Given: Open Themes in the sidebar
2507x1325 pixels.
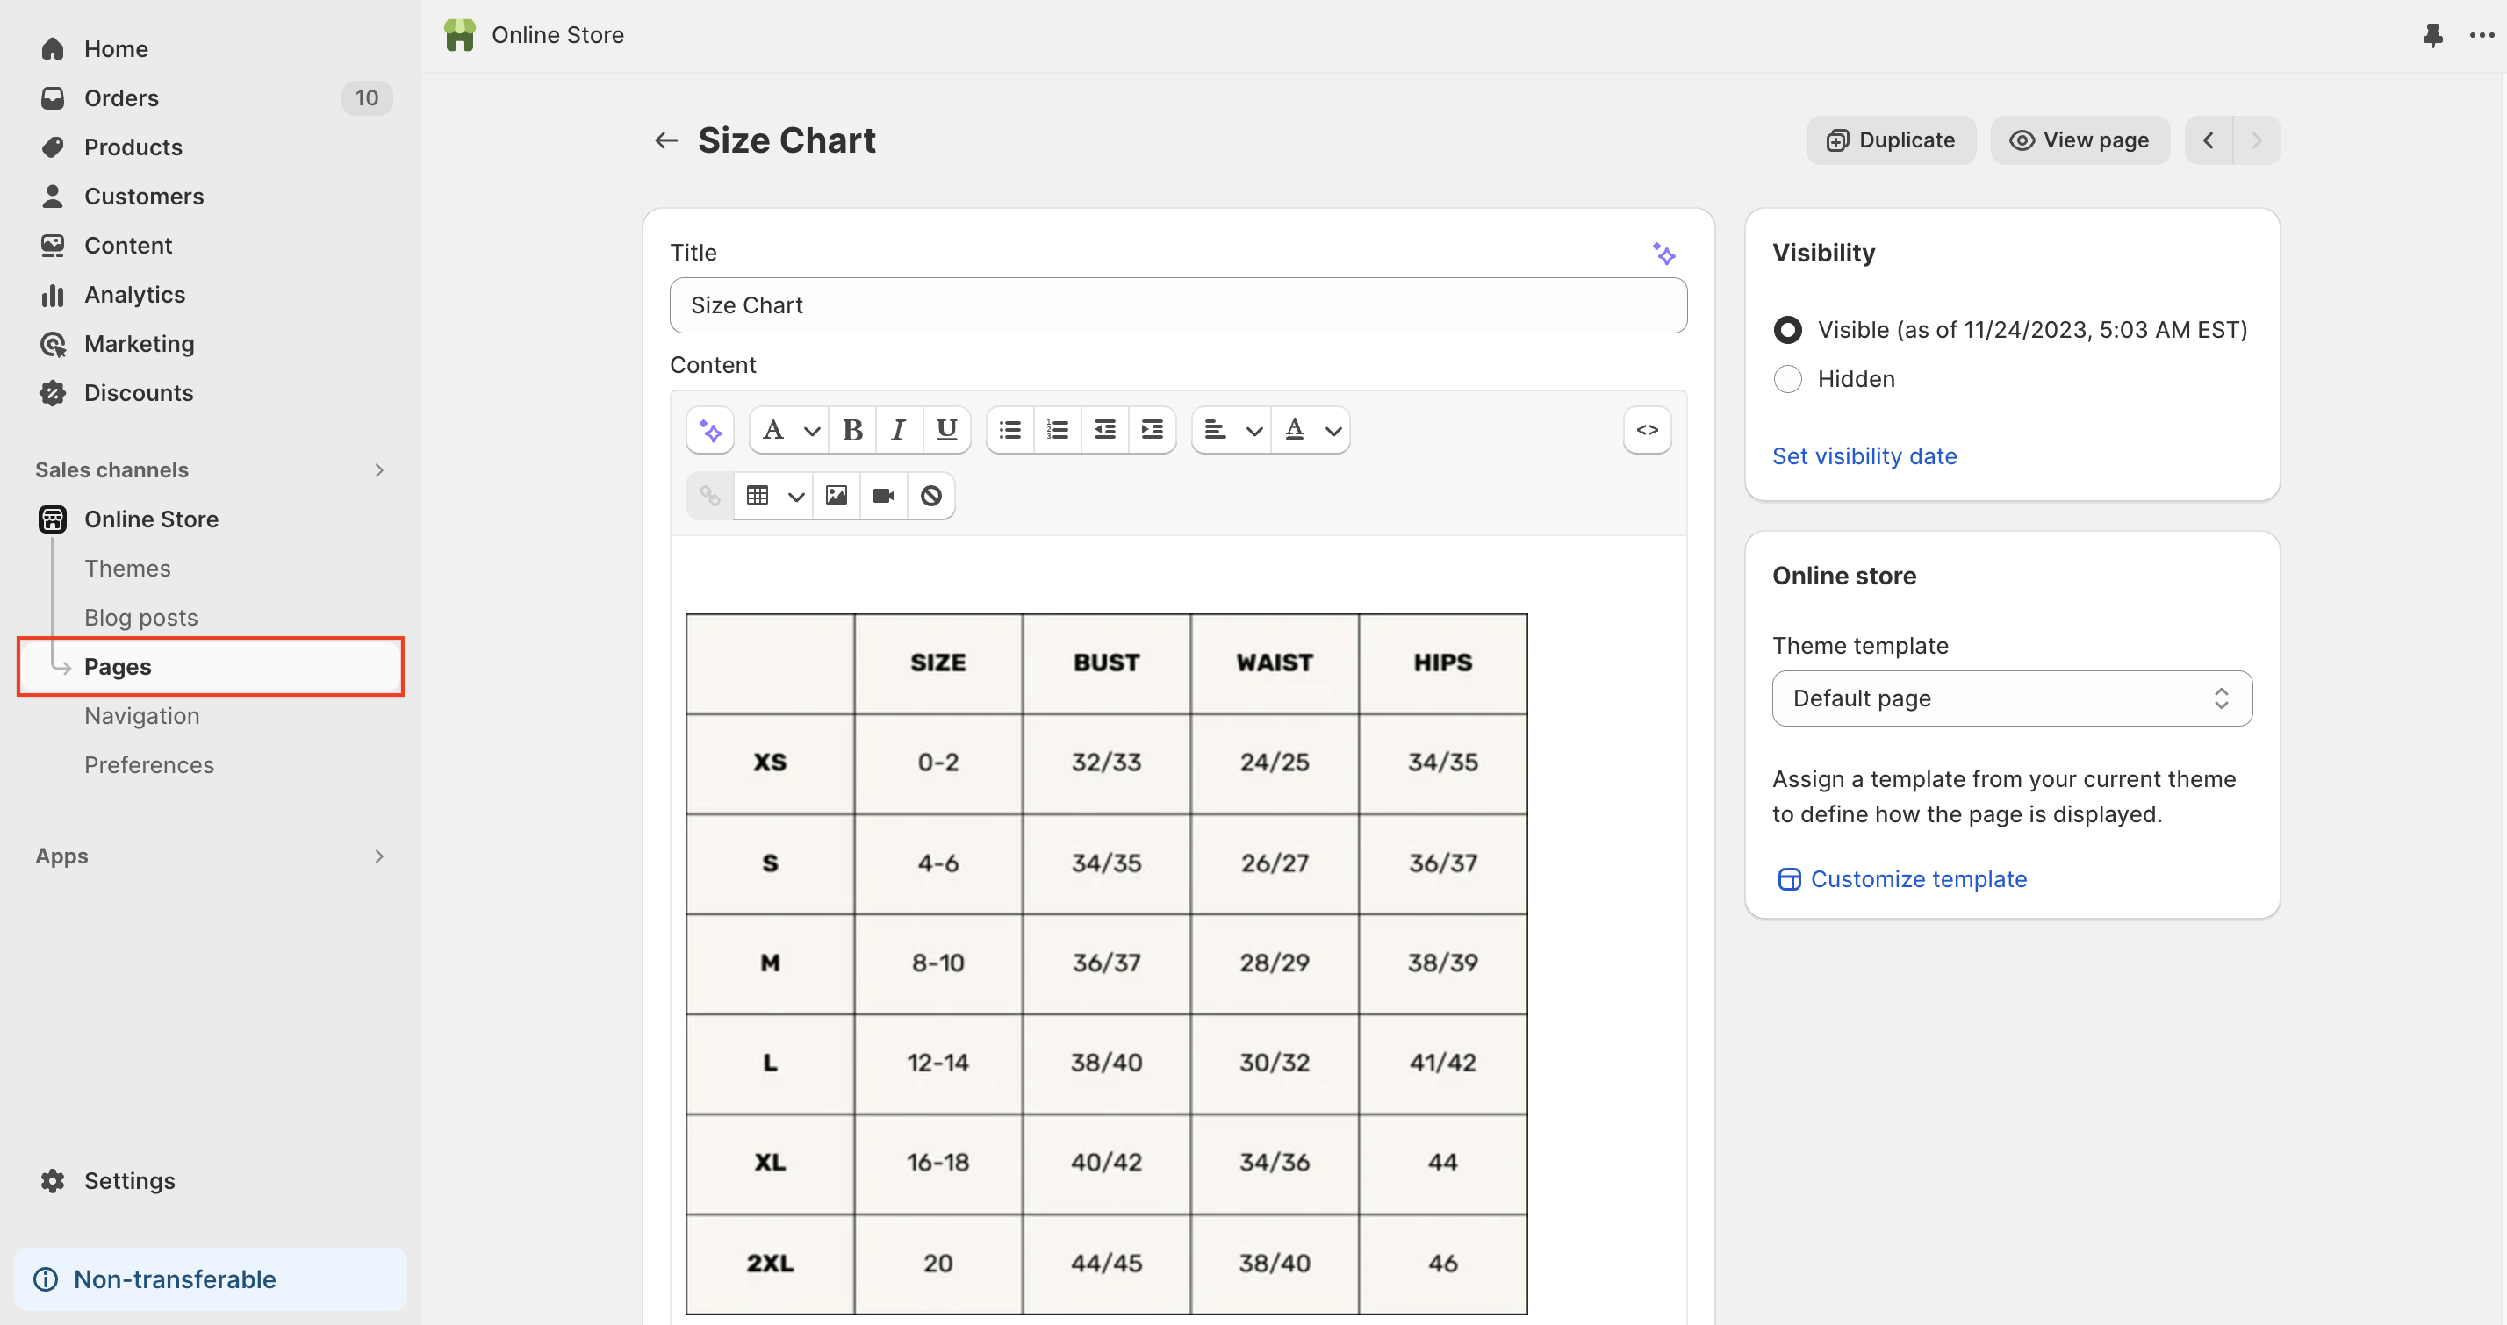Looking at the screenshot, I should [127, 569].
